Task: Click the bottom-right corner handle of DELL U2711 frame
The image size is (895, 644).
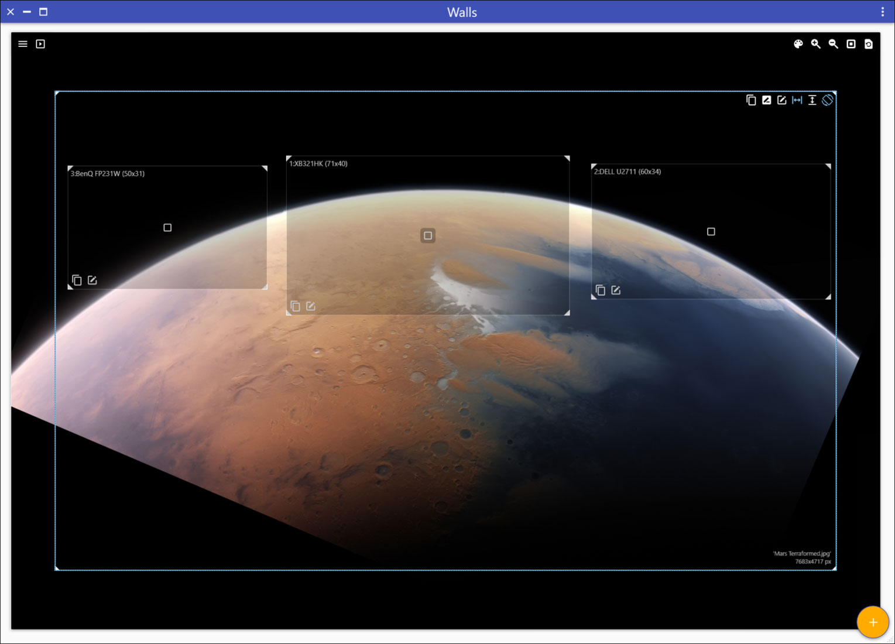Action: 828,297
